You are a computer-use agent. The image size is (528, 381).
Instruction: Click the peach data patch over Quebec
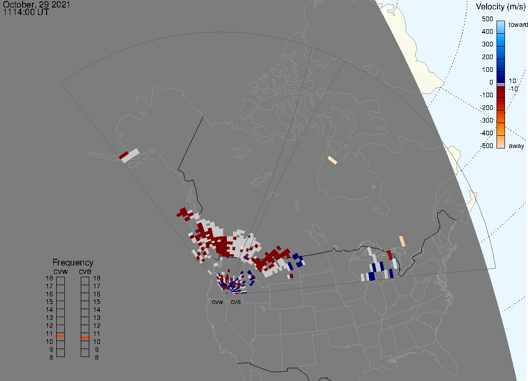point(402,241)
